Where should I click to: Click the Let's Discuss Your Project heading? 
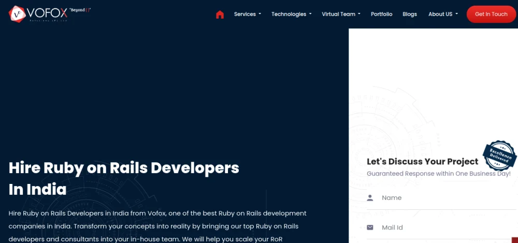point(423,161)
